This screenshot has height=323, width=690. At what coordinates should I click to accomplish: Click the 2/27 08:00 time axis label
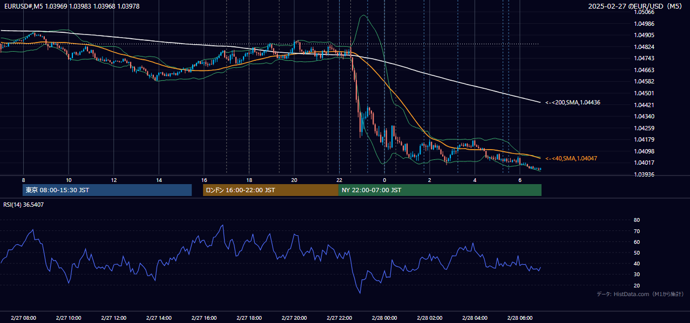point(23,318)
